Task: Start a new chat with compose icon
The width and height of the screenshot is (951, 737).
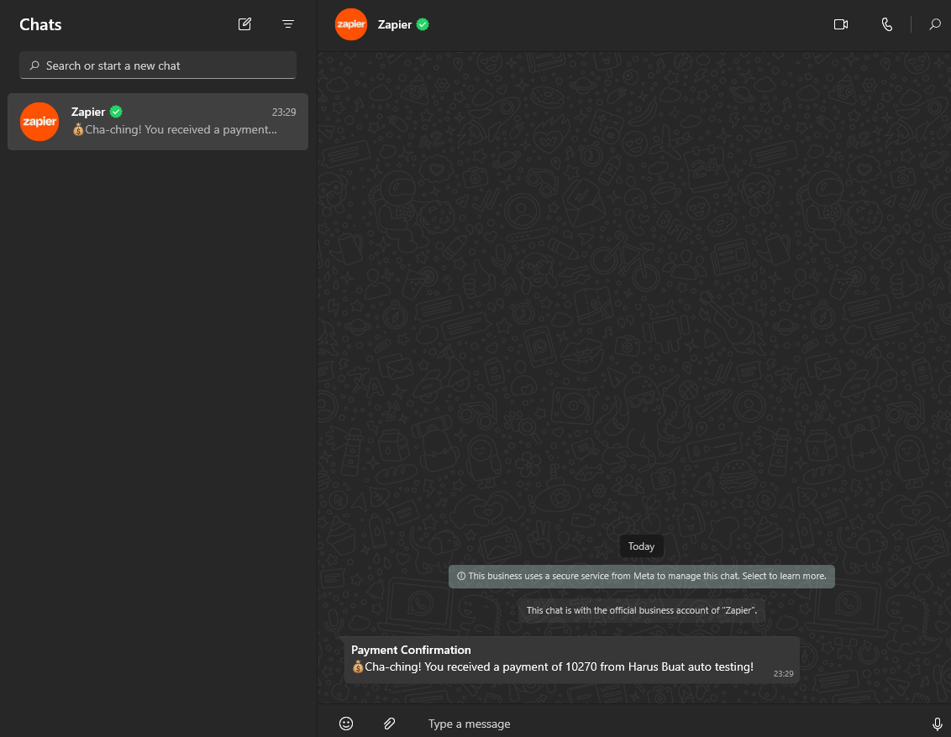Action: 244,24
